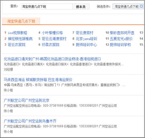This screenshot has width=145, height=138.
Task: Click phone description under 广州空运到乌鲁木齐 listing
Action: pyautogui.click(x=60, y=126)
